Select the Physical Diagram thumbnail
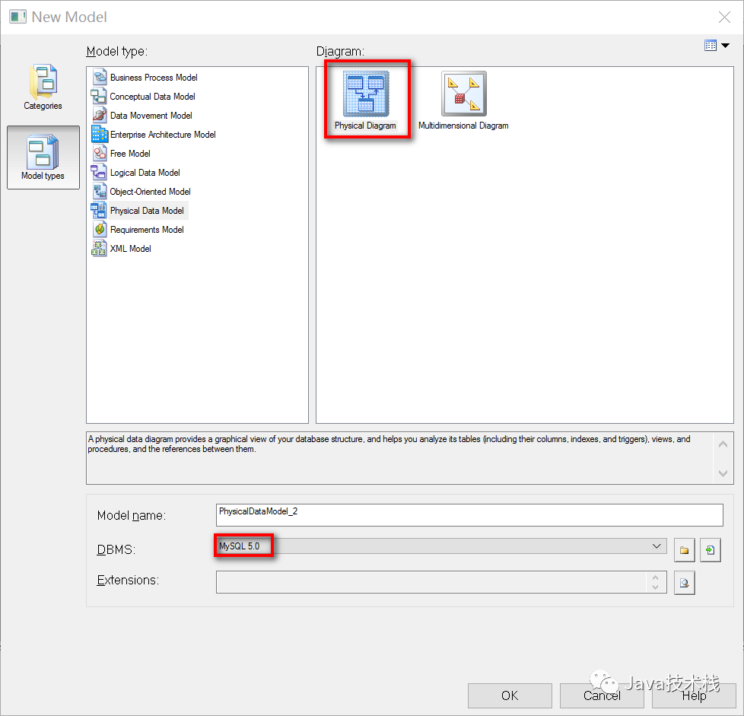Screen dimensions: 744x716 [366, 94]
